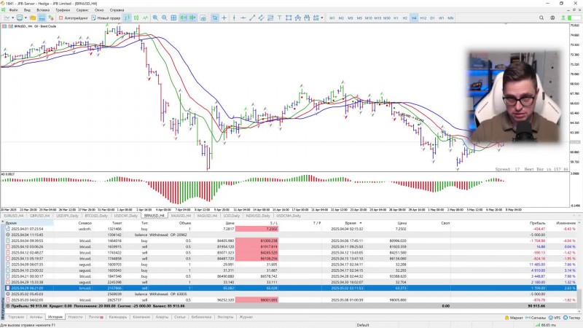This screenshot has width=583, height=328.
Task: Switch to the BTCUSD,Daily chart tab
Action: point(96,216)
